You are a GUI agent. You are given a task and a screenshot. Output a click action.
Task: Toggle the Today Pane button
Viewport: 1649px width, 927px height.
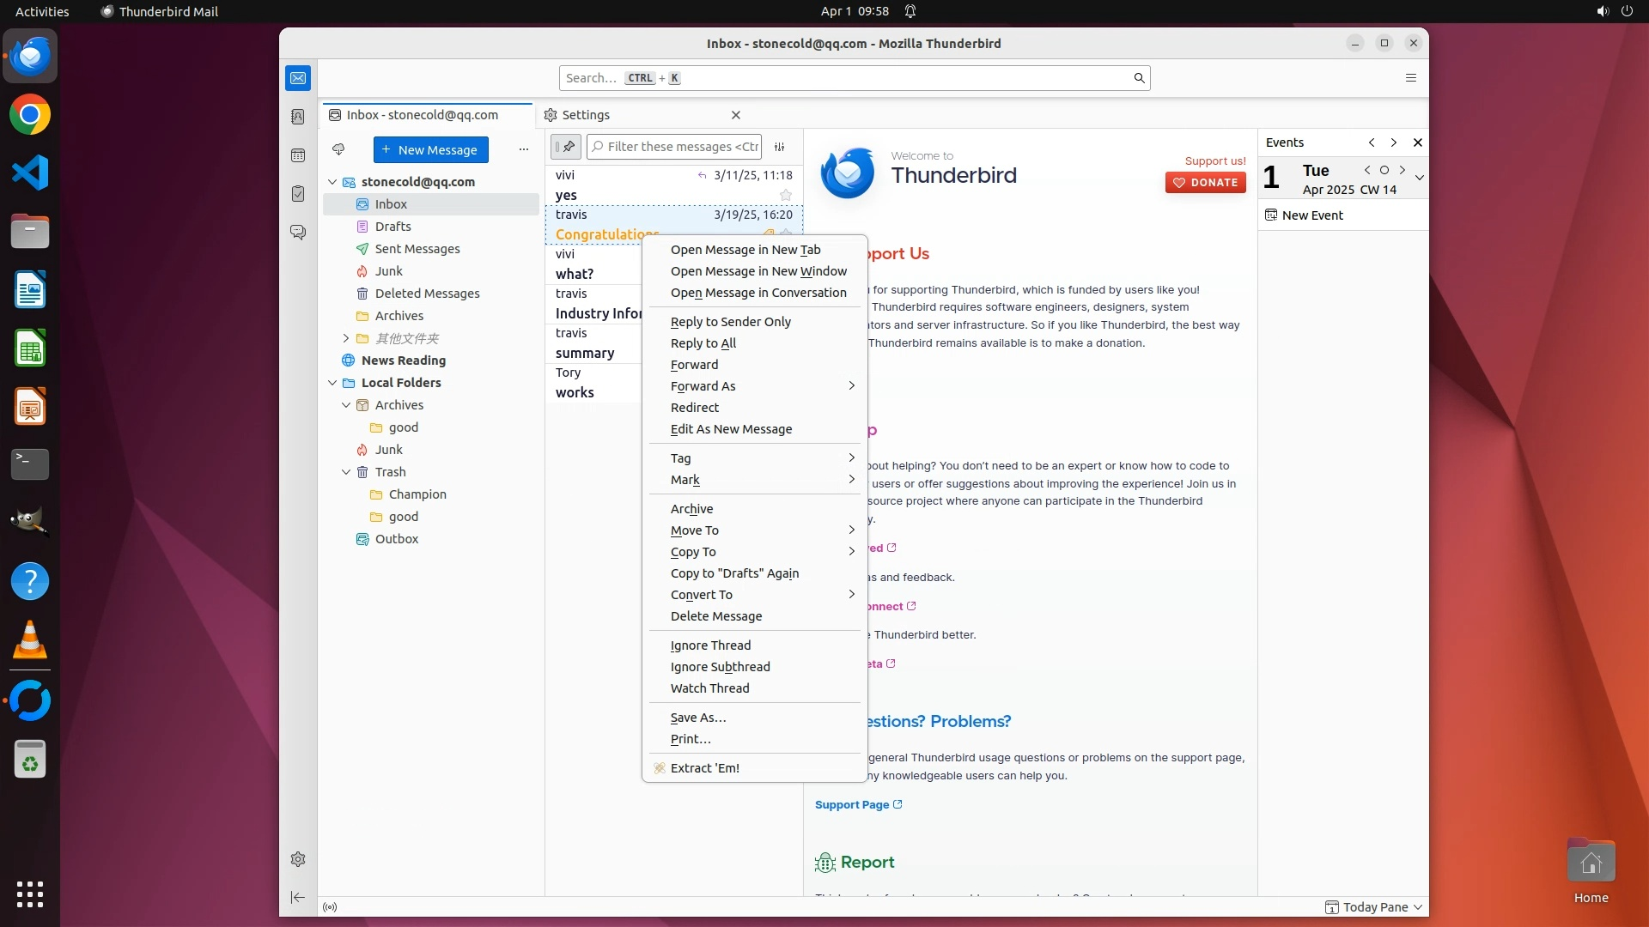tap(1374, 907)
